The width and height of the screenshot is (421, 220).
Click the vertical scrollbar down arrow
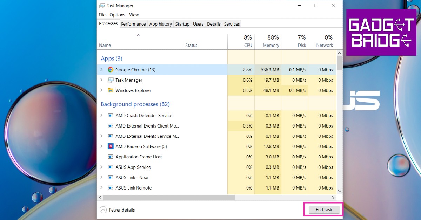[339, 191]
